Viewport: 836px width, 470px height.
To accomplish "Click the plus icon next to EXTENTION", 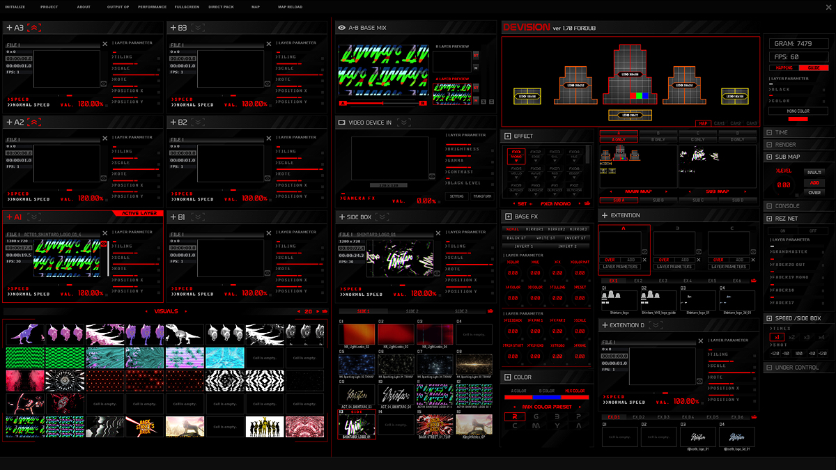I will 604,215.
